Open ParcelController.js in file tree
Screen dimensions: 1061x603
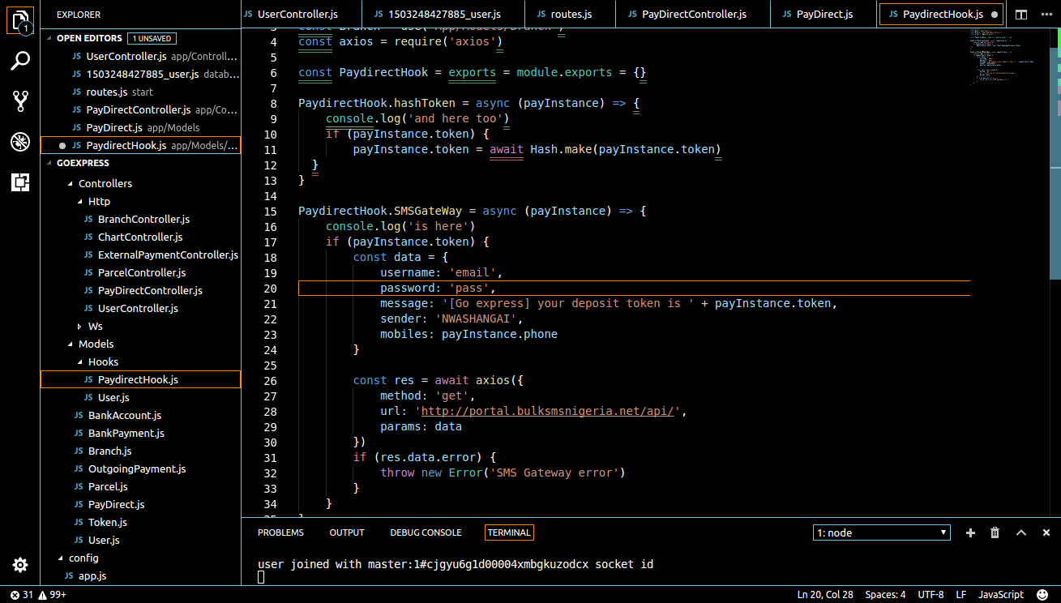(x=140, y=273)
